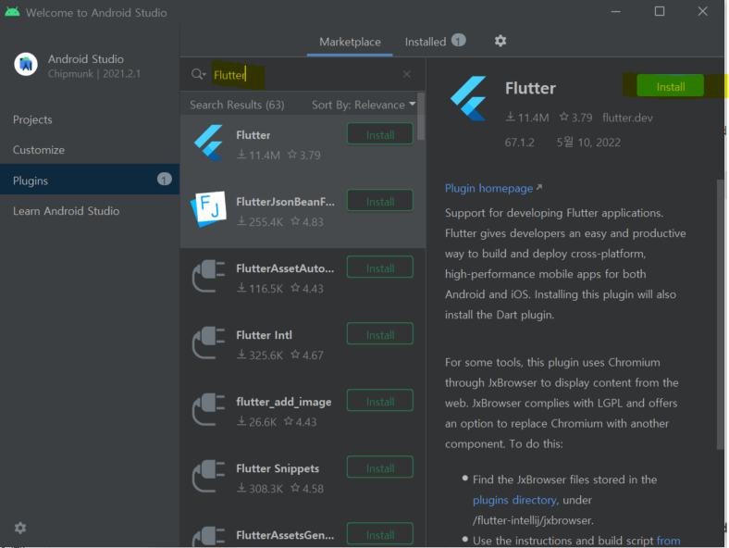Click the Plugins badge showing 1
729x548 pixels.
click(x=164, y=179)
